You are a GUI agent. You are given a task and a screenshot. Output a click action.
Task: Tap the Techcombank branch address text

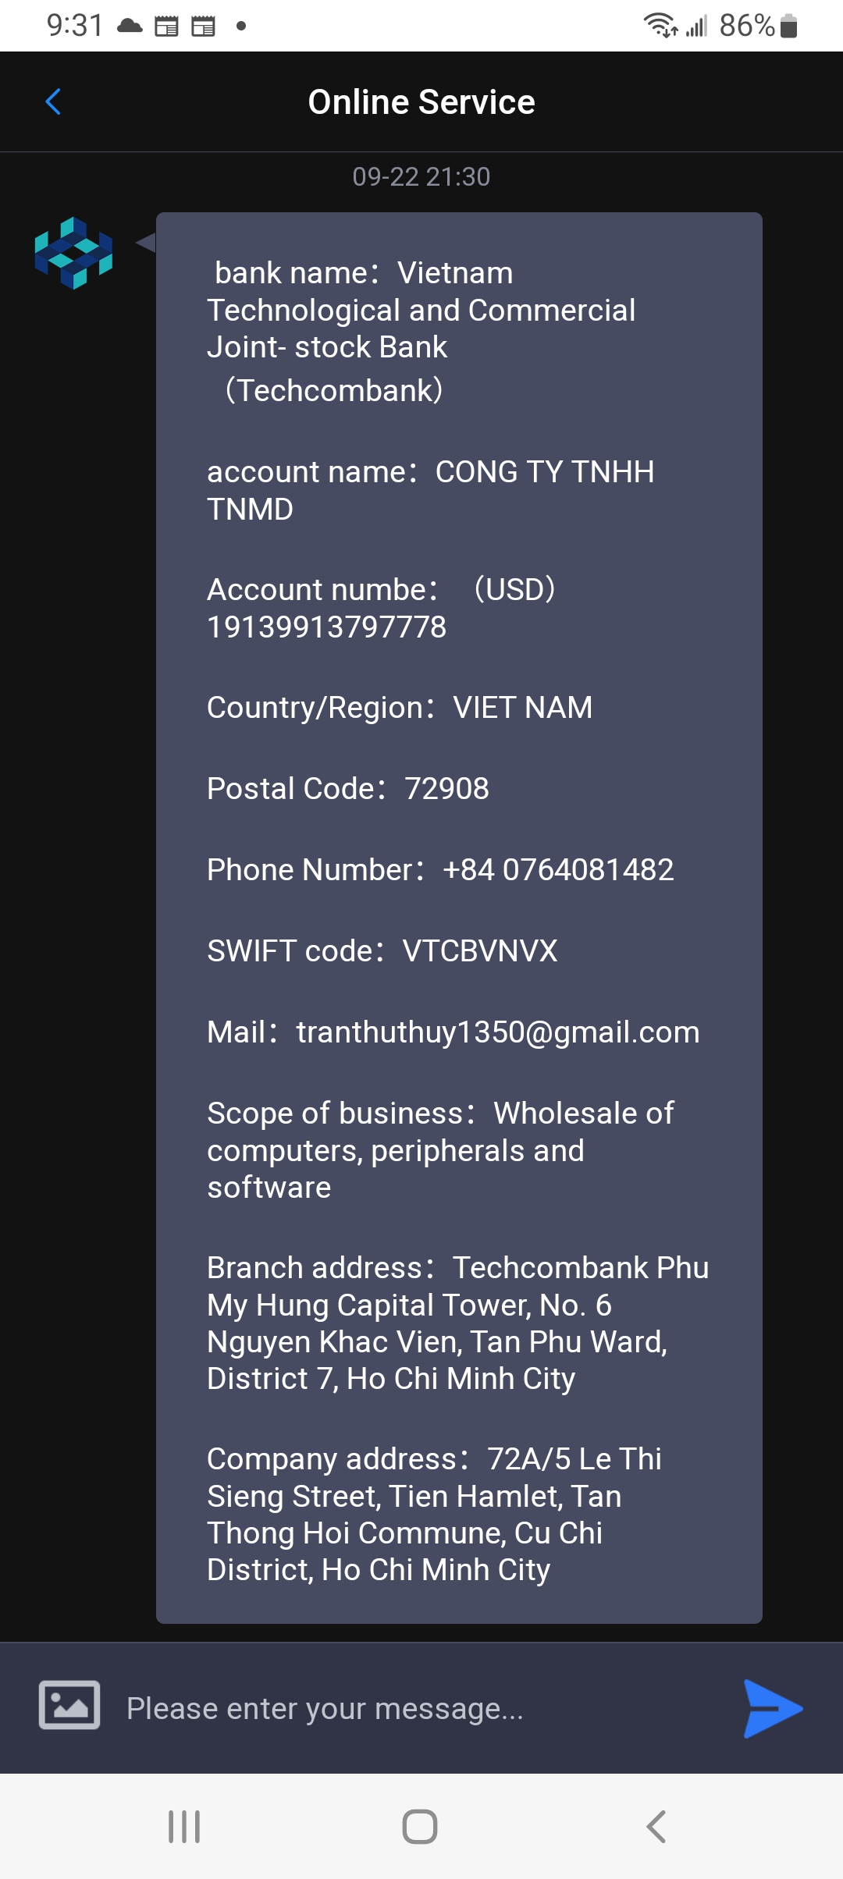457,1323
